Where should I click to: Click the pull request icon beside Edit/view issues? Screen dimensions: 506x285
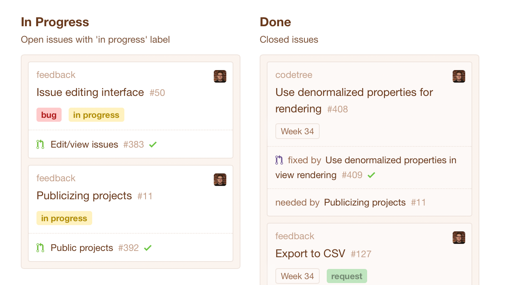(40, 144)
